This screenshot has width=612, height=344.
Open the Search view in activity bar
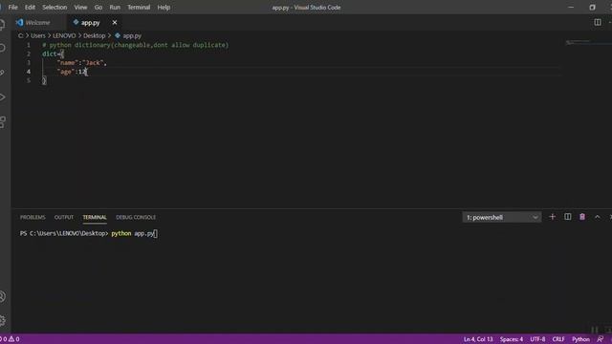coord(2,48)
